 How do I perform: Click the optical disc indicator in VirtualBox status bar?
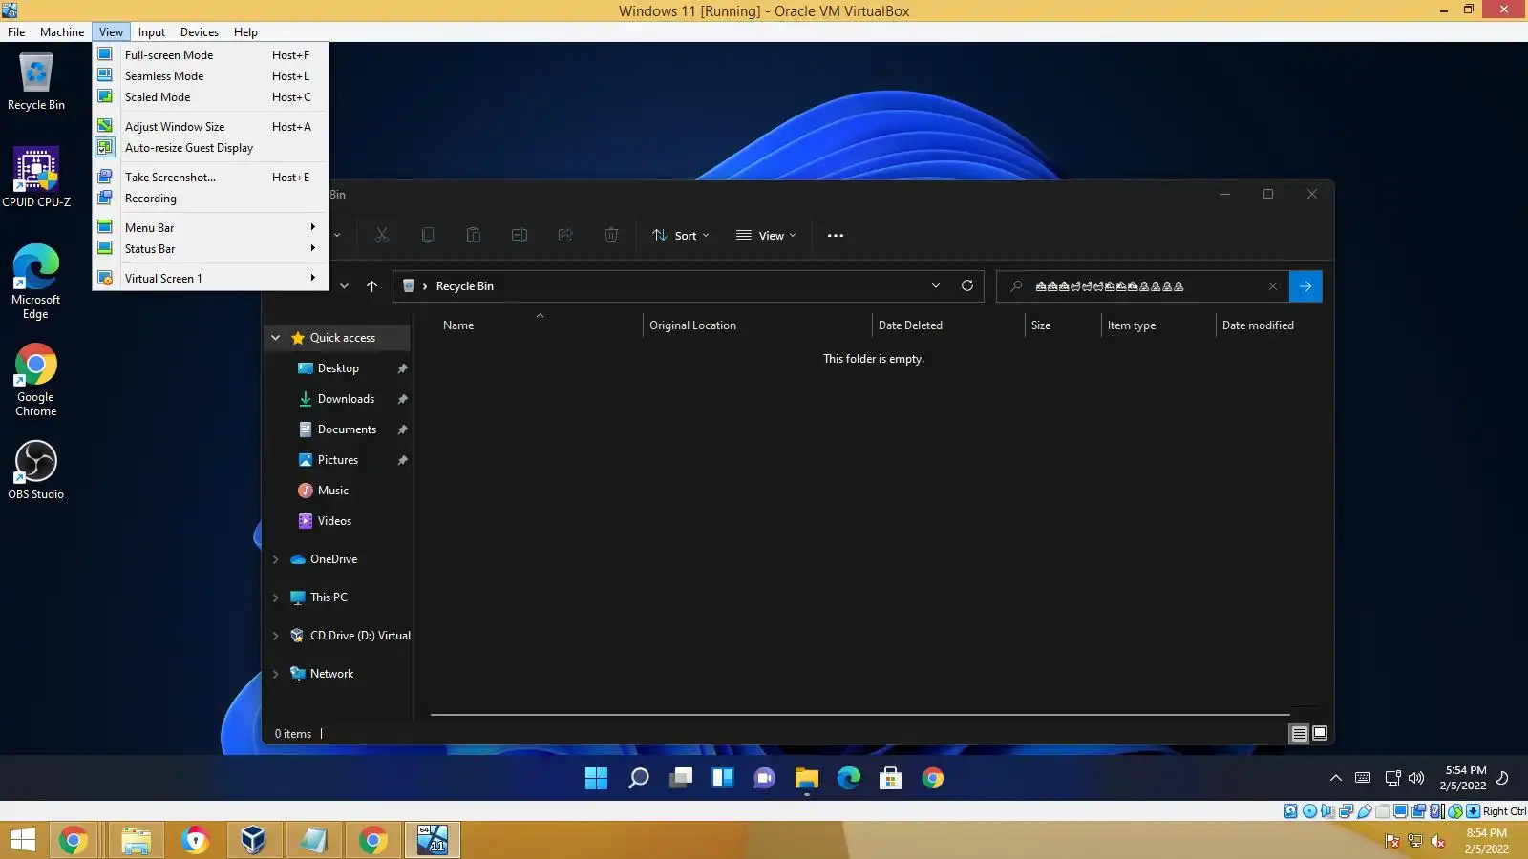pos(1309,811)
